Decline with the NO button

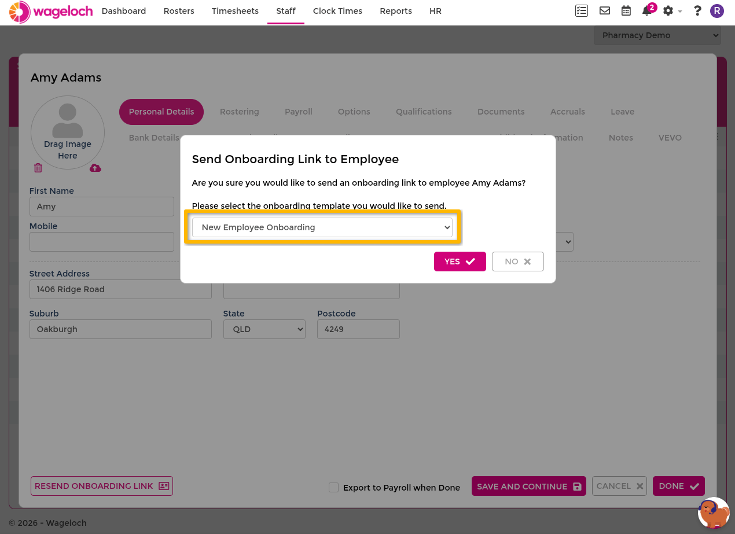pyautogui.click(x=518, y=262)
